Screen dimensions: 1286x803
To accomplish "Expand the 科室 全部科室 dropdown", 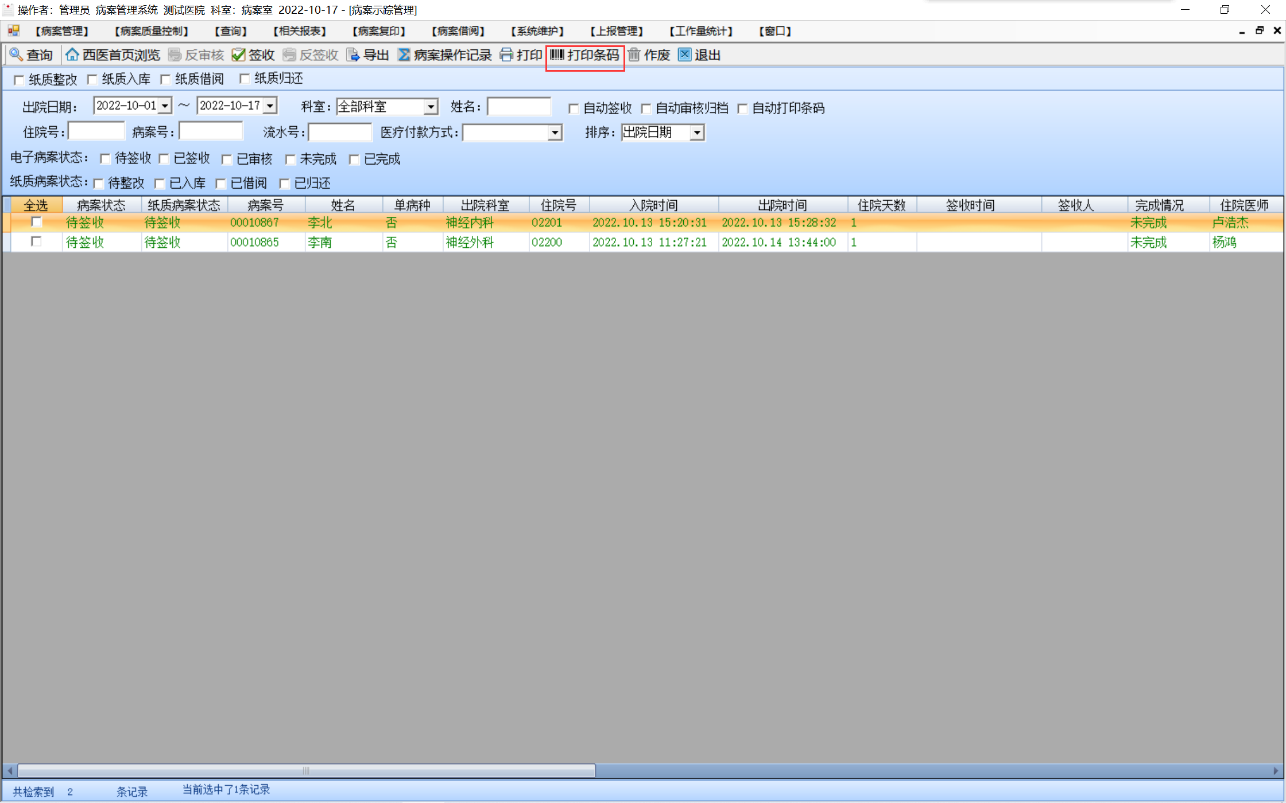I will pos(431,107).
